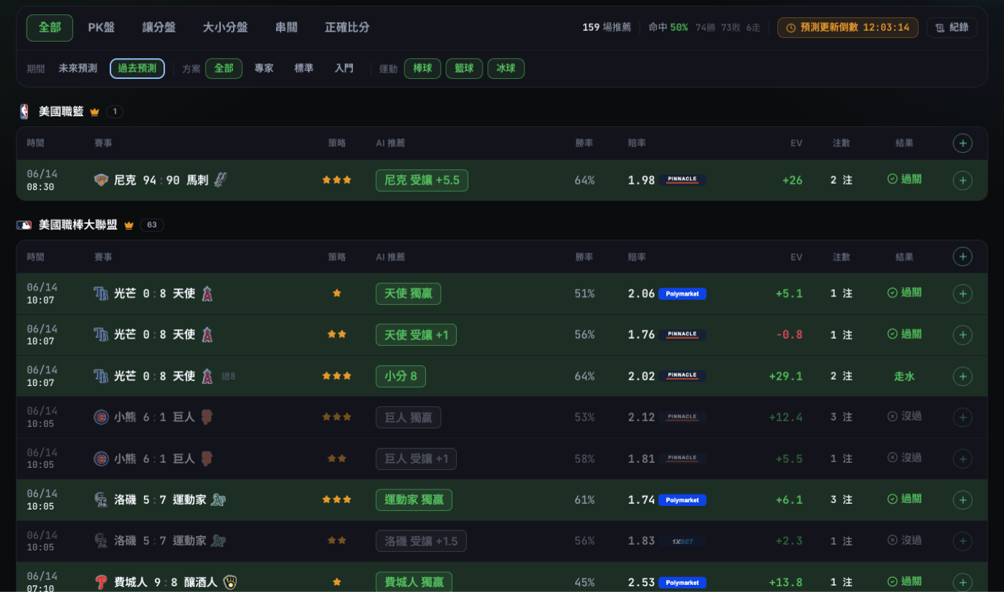The image size is (1004, 592).
Task: Click the 命中 50% hit rate
Action: coord(668,28)
